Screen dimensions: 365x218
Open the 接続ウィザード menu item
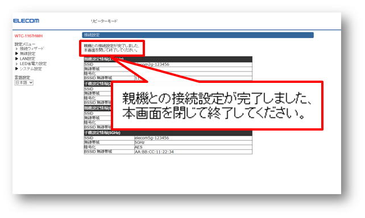click(32, 49)
